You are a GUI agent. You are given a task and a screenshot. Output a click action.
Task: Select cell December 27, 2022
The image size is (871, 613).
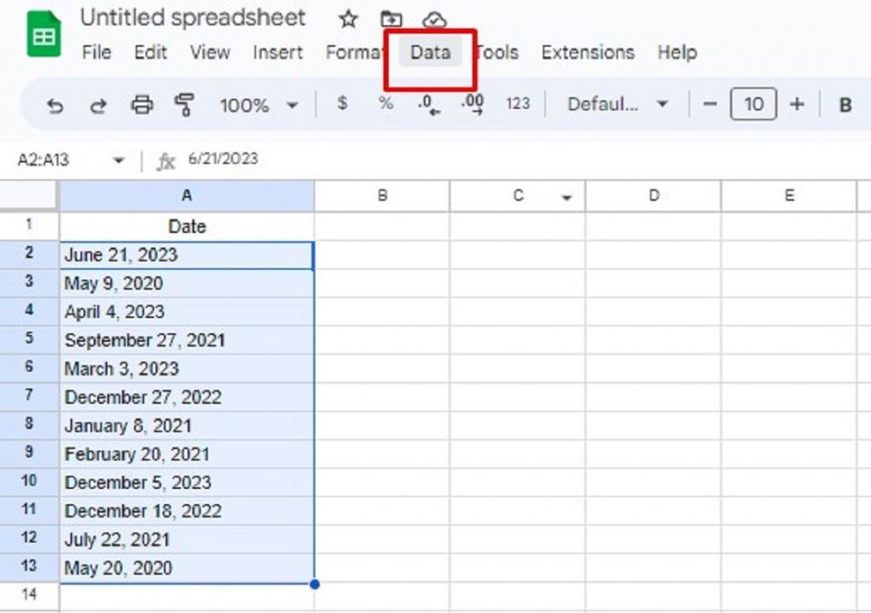[x=186, y=397]
